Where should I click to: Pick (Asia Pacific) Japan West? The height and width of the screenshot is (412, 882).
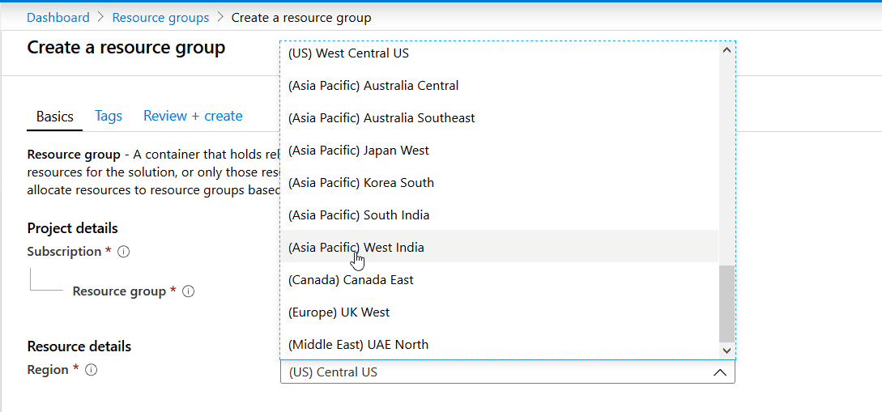coord(499,150)
